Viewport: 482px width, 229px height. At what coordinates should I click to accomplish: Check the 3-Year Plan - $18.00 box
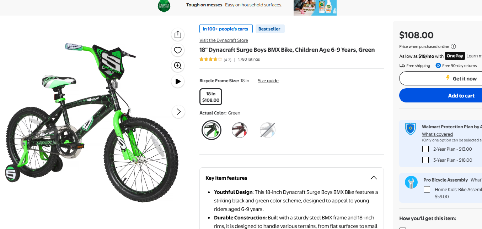pos(425,160)
